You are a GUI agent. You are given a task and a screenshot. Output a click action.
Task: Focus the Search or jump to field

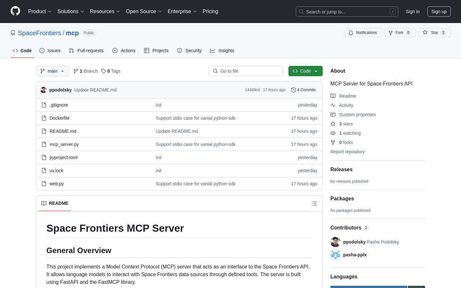(x=347, y=12)
